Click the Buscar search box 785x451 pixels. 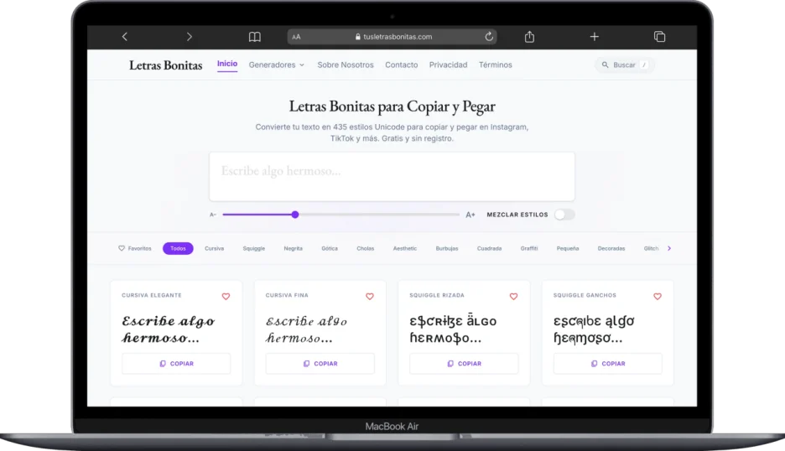(625, 65)
